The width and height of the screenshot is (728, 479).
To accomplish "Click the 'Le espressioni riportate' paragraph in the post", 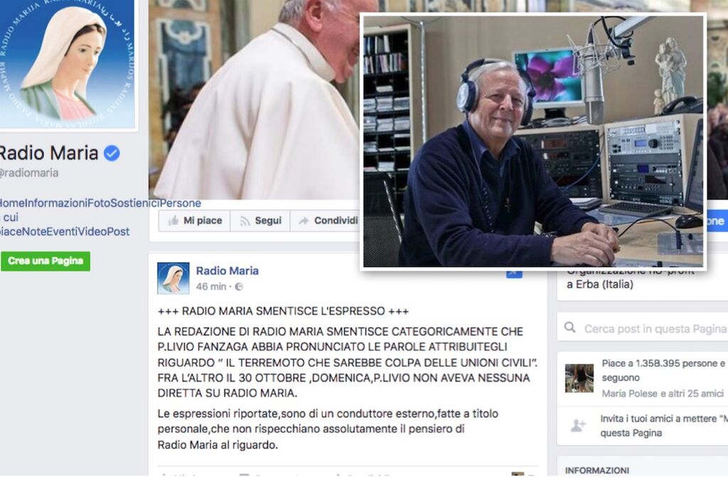I will (x=328, y=429).
